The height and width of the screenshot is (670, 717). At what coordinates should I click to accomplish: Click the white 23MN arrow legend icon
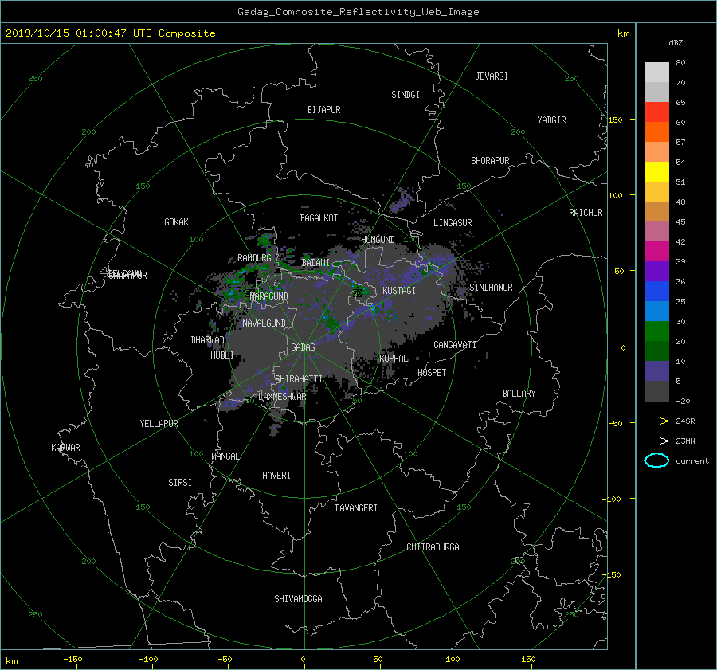pyautogui.click(x=656, y=441)
